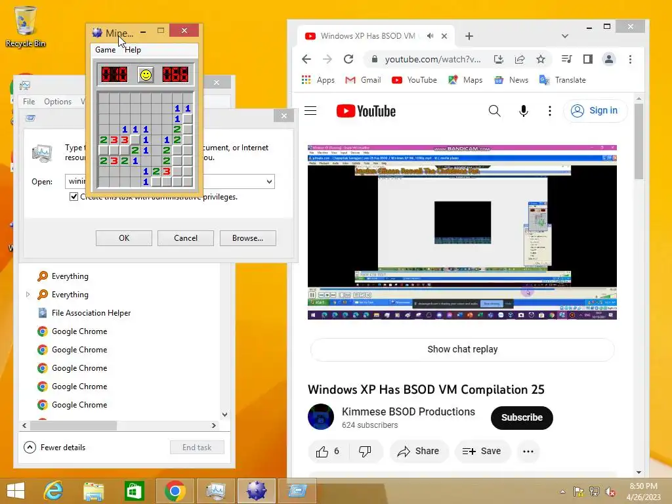Click Task Manager horizontal scrollbar thumb

73,425
